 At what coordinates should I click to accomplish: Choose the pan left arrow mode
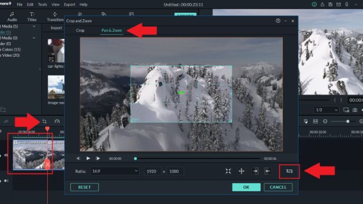(268, 171)
